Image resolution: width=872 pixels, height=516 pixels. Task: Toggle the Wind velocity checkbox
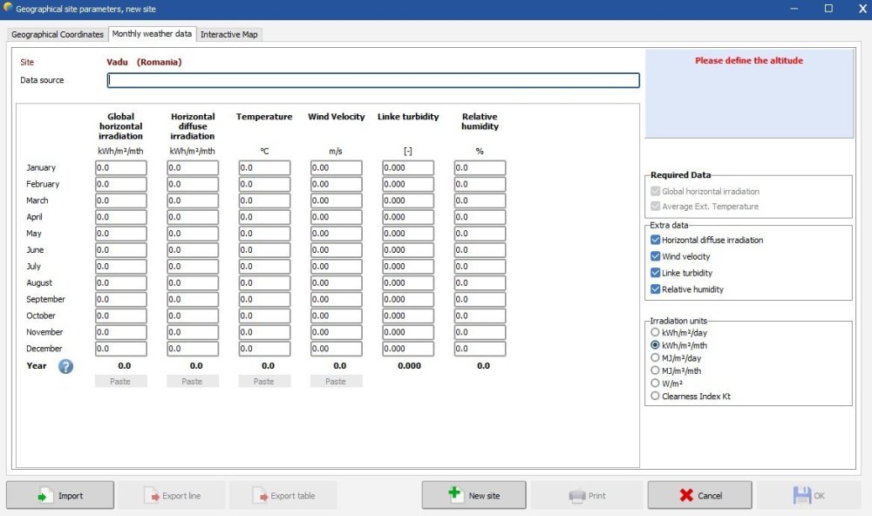click(x=656, y=257)
